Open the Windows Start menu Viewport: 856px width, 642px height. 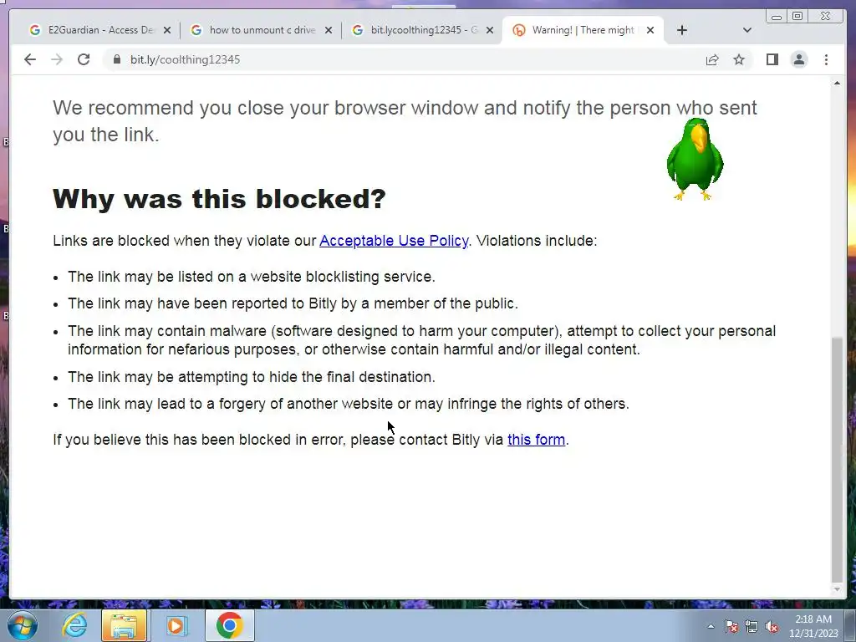23,625
